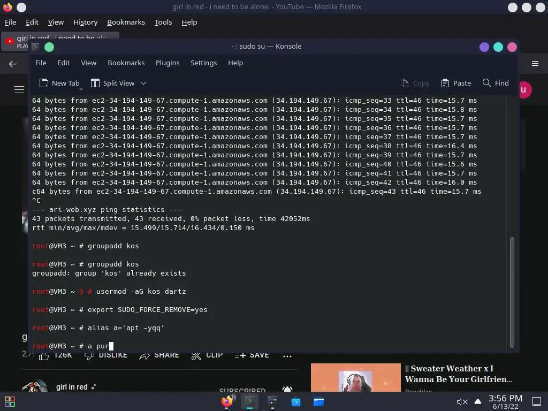Click girl in red channel name
The width and height of the screenshot is (548, 411).
tap(72, 387)
